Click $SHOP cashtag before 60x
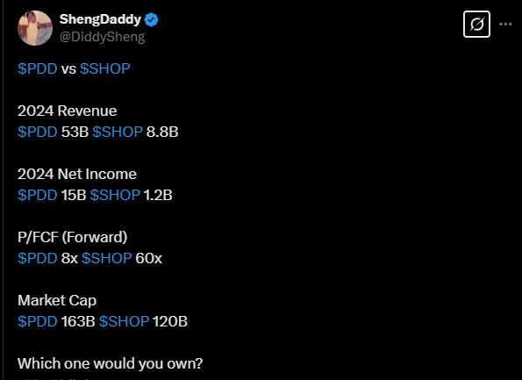The width and height of the screenshot is (522, 380). tap(107, 258)
